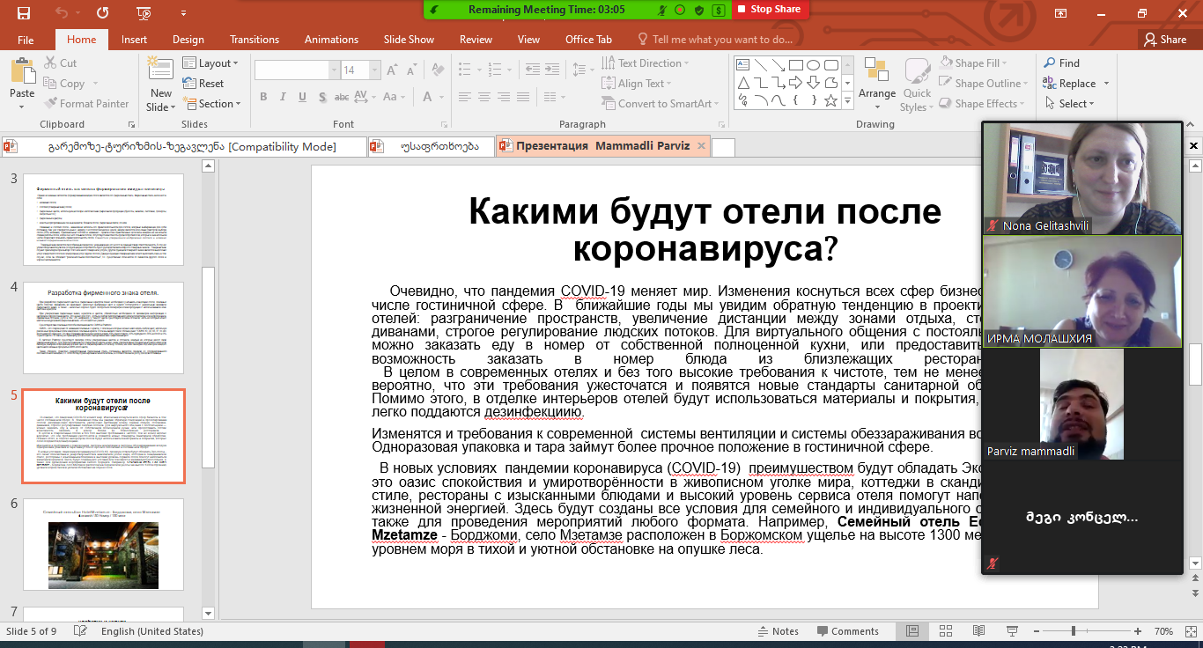1203x648 pixels.
Task: Toggle Bold formatting
Action: point(263,97)
